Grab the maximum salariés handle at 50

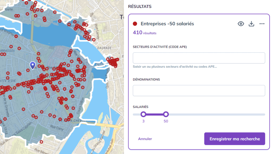pos(166,114)
